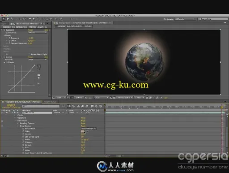This screenshot has width=229, height=173.
Task: Select the Rotation tool
Action: point(17,19)
